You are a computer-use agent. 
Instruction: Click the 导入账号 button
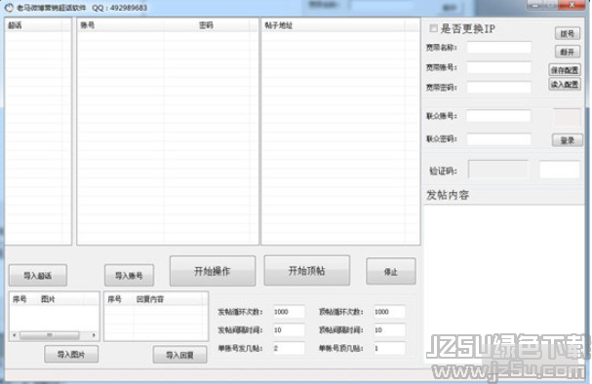click(x=129, y=276)
